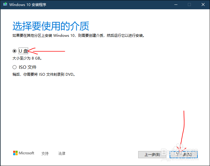
Task: Click the text 大小至少为 8 GB。
Action: tap(27, 58)
